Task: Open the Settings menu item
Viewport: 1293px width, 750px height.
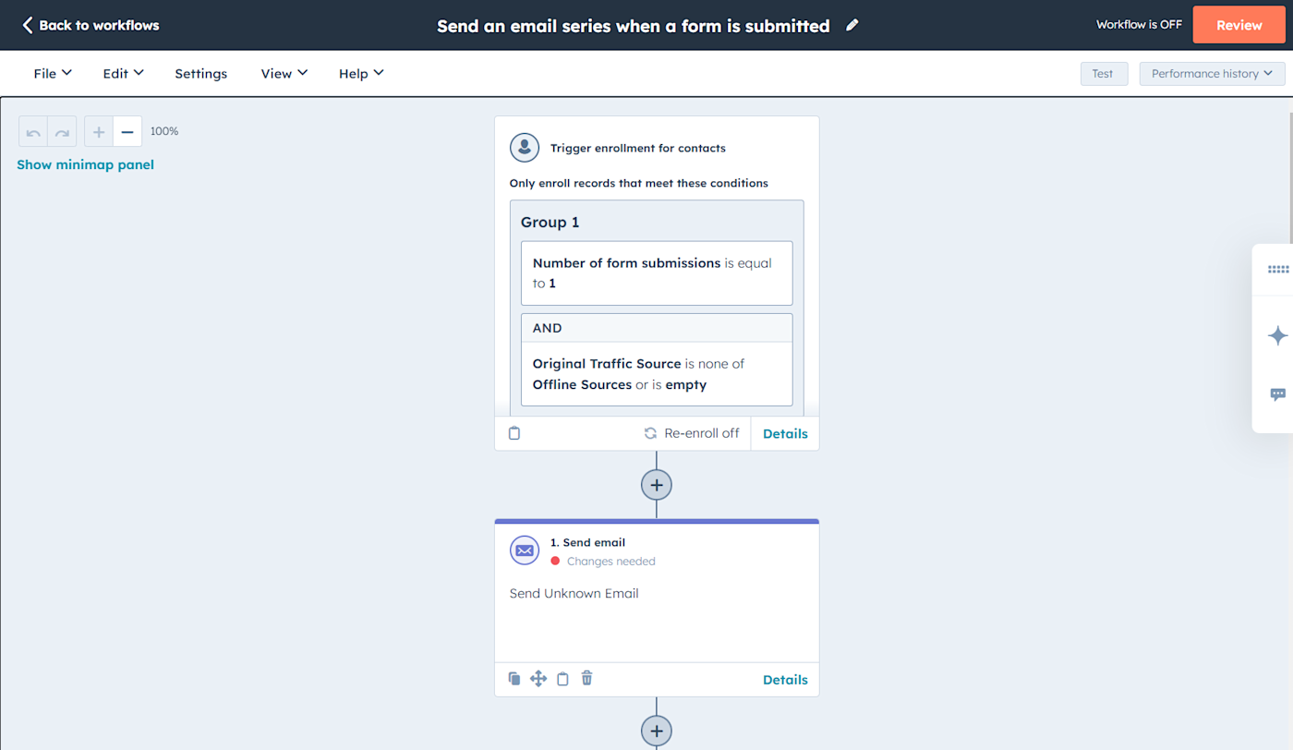Action: click(x=200, y=73)
